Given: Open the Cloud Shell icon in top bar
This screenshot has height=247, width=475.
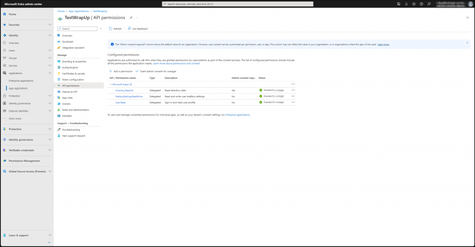Looking at the screenshot, I should [x=398, y=4].
